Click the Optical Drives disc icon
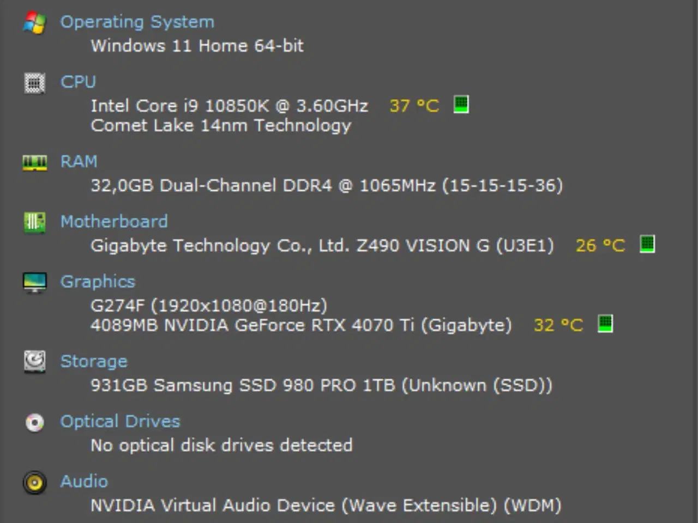Image resolution: width=698 pixels, height=523 pixels. click(x=35, y=422)
